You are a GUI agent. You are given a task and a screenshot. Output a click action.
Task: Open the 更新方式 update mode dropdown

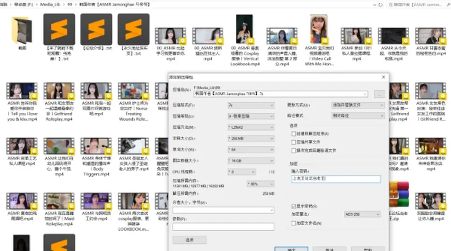tap(358, 105)
